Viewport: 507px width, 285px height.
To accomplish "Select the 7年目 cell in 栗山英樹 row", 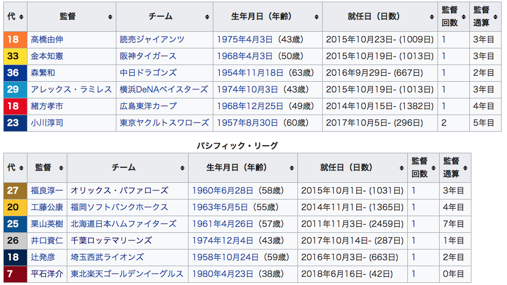I will point(455,224).
